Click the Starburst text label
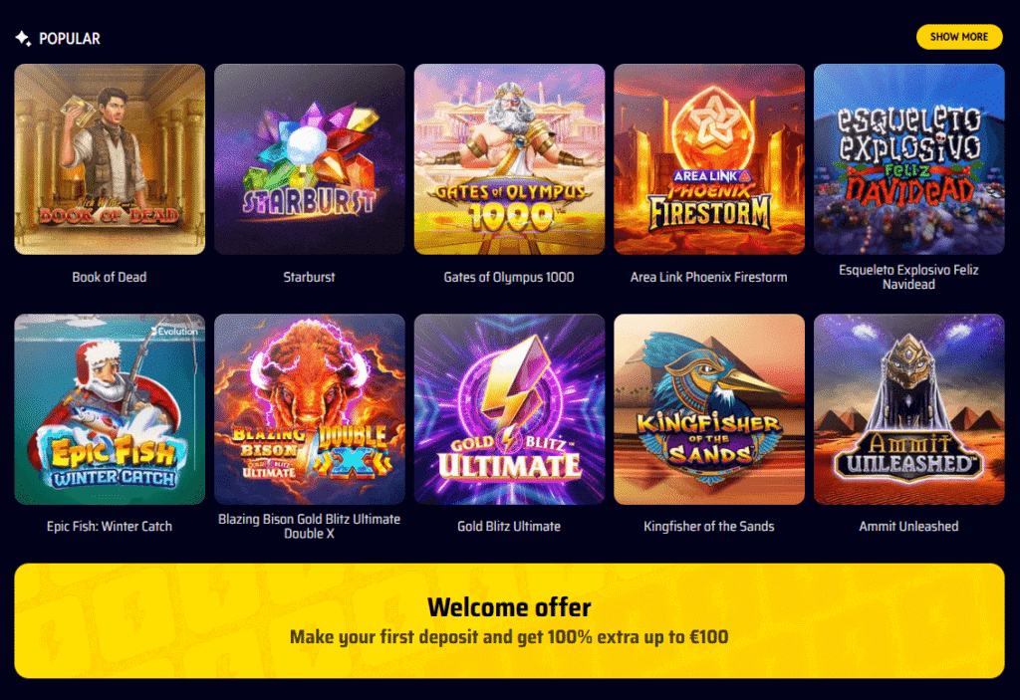 pos(309,277)
